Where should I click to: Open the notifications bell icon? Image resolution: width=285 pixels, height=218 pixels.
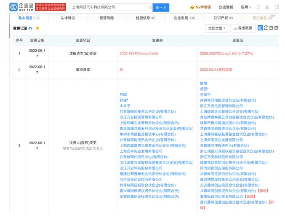pos(267,7)
